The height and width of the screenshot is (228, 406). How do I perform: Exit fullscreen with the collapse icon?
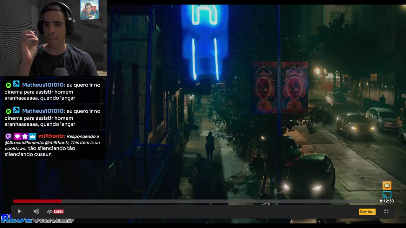pos(386,212)
